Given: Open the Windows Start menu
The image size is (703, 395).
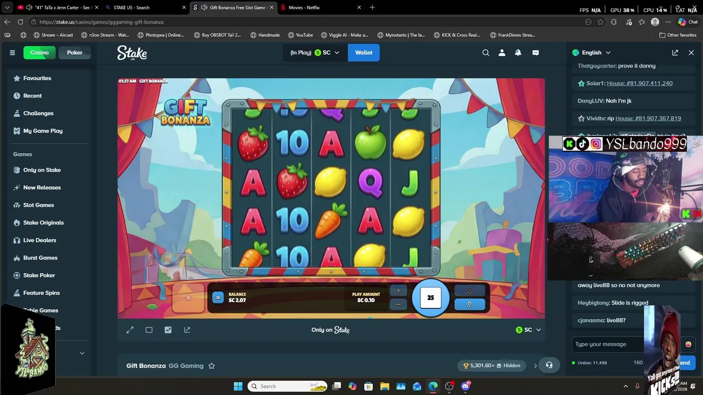Looking at the screenshot, I should coord(238,386).
